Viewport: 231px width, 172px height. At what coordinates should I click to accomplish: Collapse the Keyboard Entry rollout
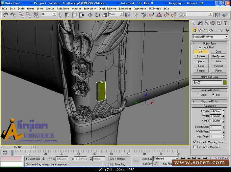210,101
